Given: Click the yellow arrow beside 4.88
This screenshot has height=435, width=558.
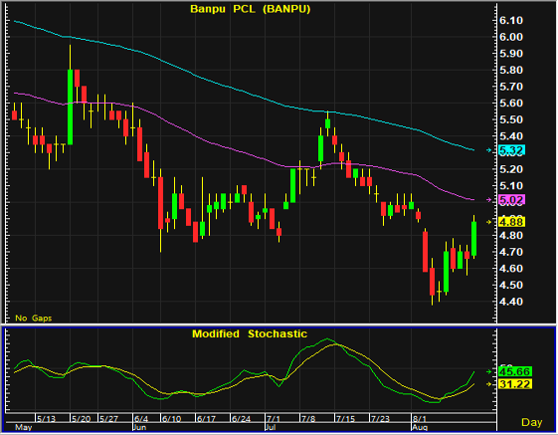Looking at the screenshot, I should click(489, 222).
